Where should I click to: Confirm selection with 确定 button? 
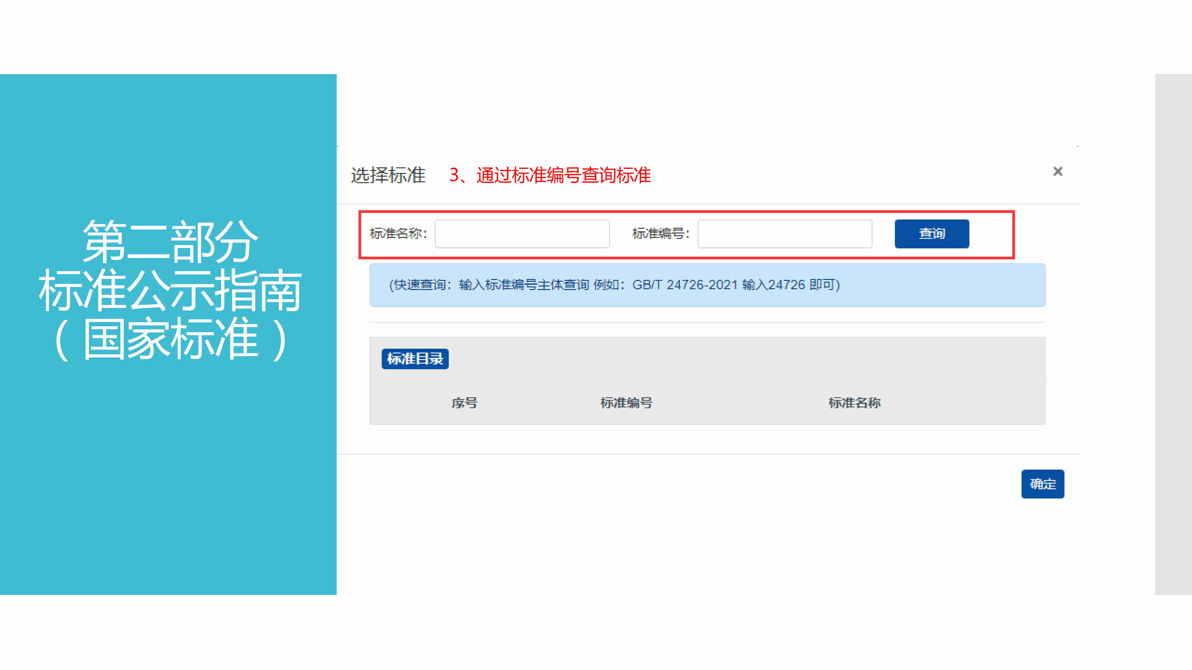tap(1042, 484)
